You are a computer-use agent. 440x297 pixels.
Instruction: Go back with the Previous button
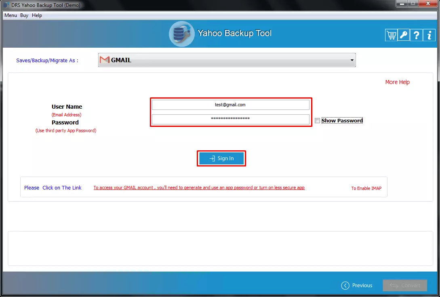357,285
